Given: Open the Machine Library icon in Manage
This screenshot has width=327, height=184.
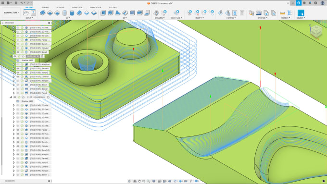Looking at the screenshot, I should [x=259, y=13].
